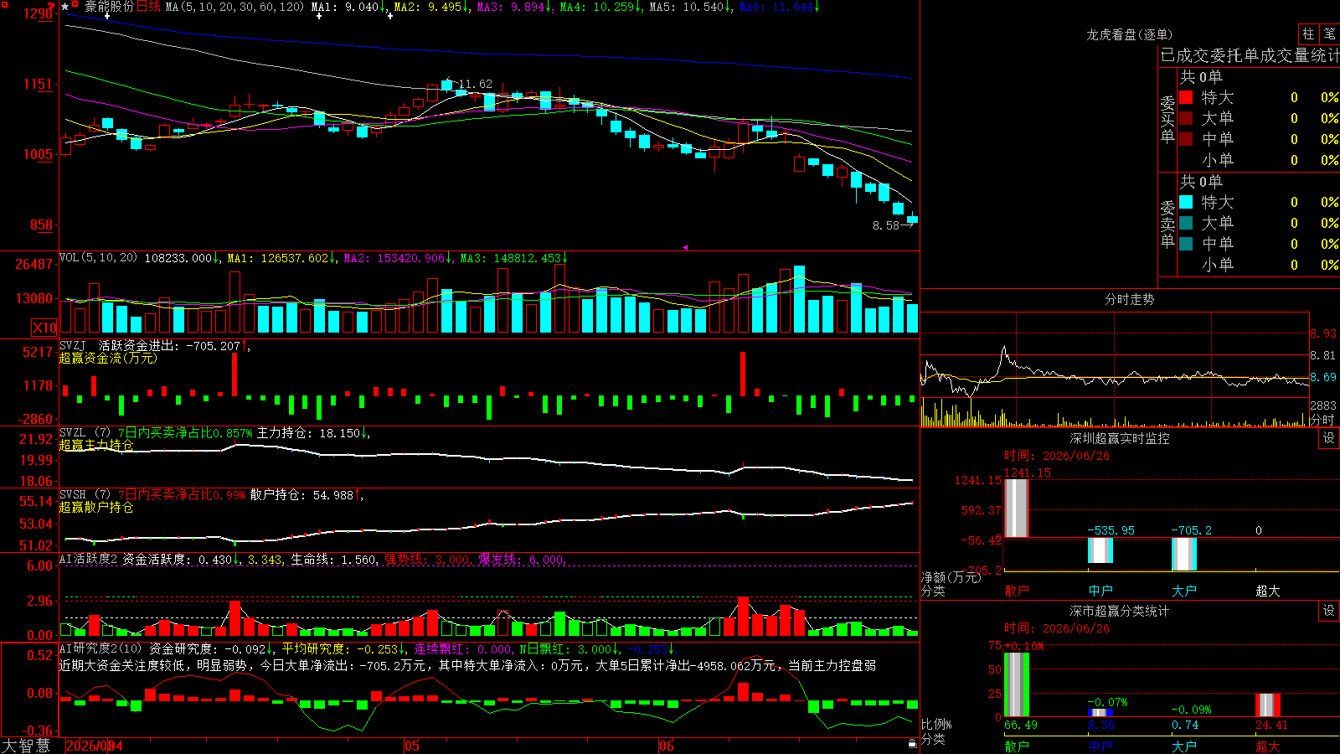Click the teal 大单 swatch under 委卖单

[x=1186, y=223]
